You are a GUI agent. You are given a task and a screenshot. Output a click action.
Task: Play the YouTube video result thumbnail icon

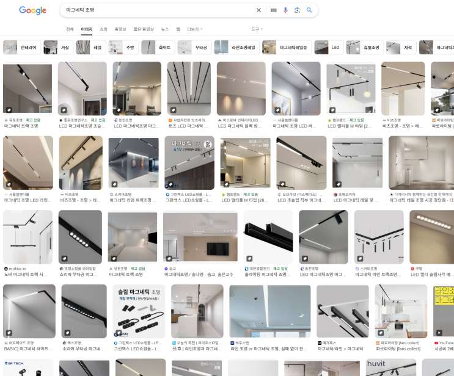tap(439, 333)
